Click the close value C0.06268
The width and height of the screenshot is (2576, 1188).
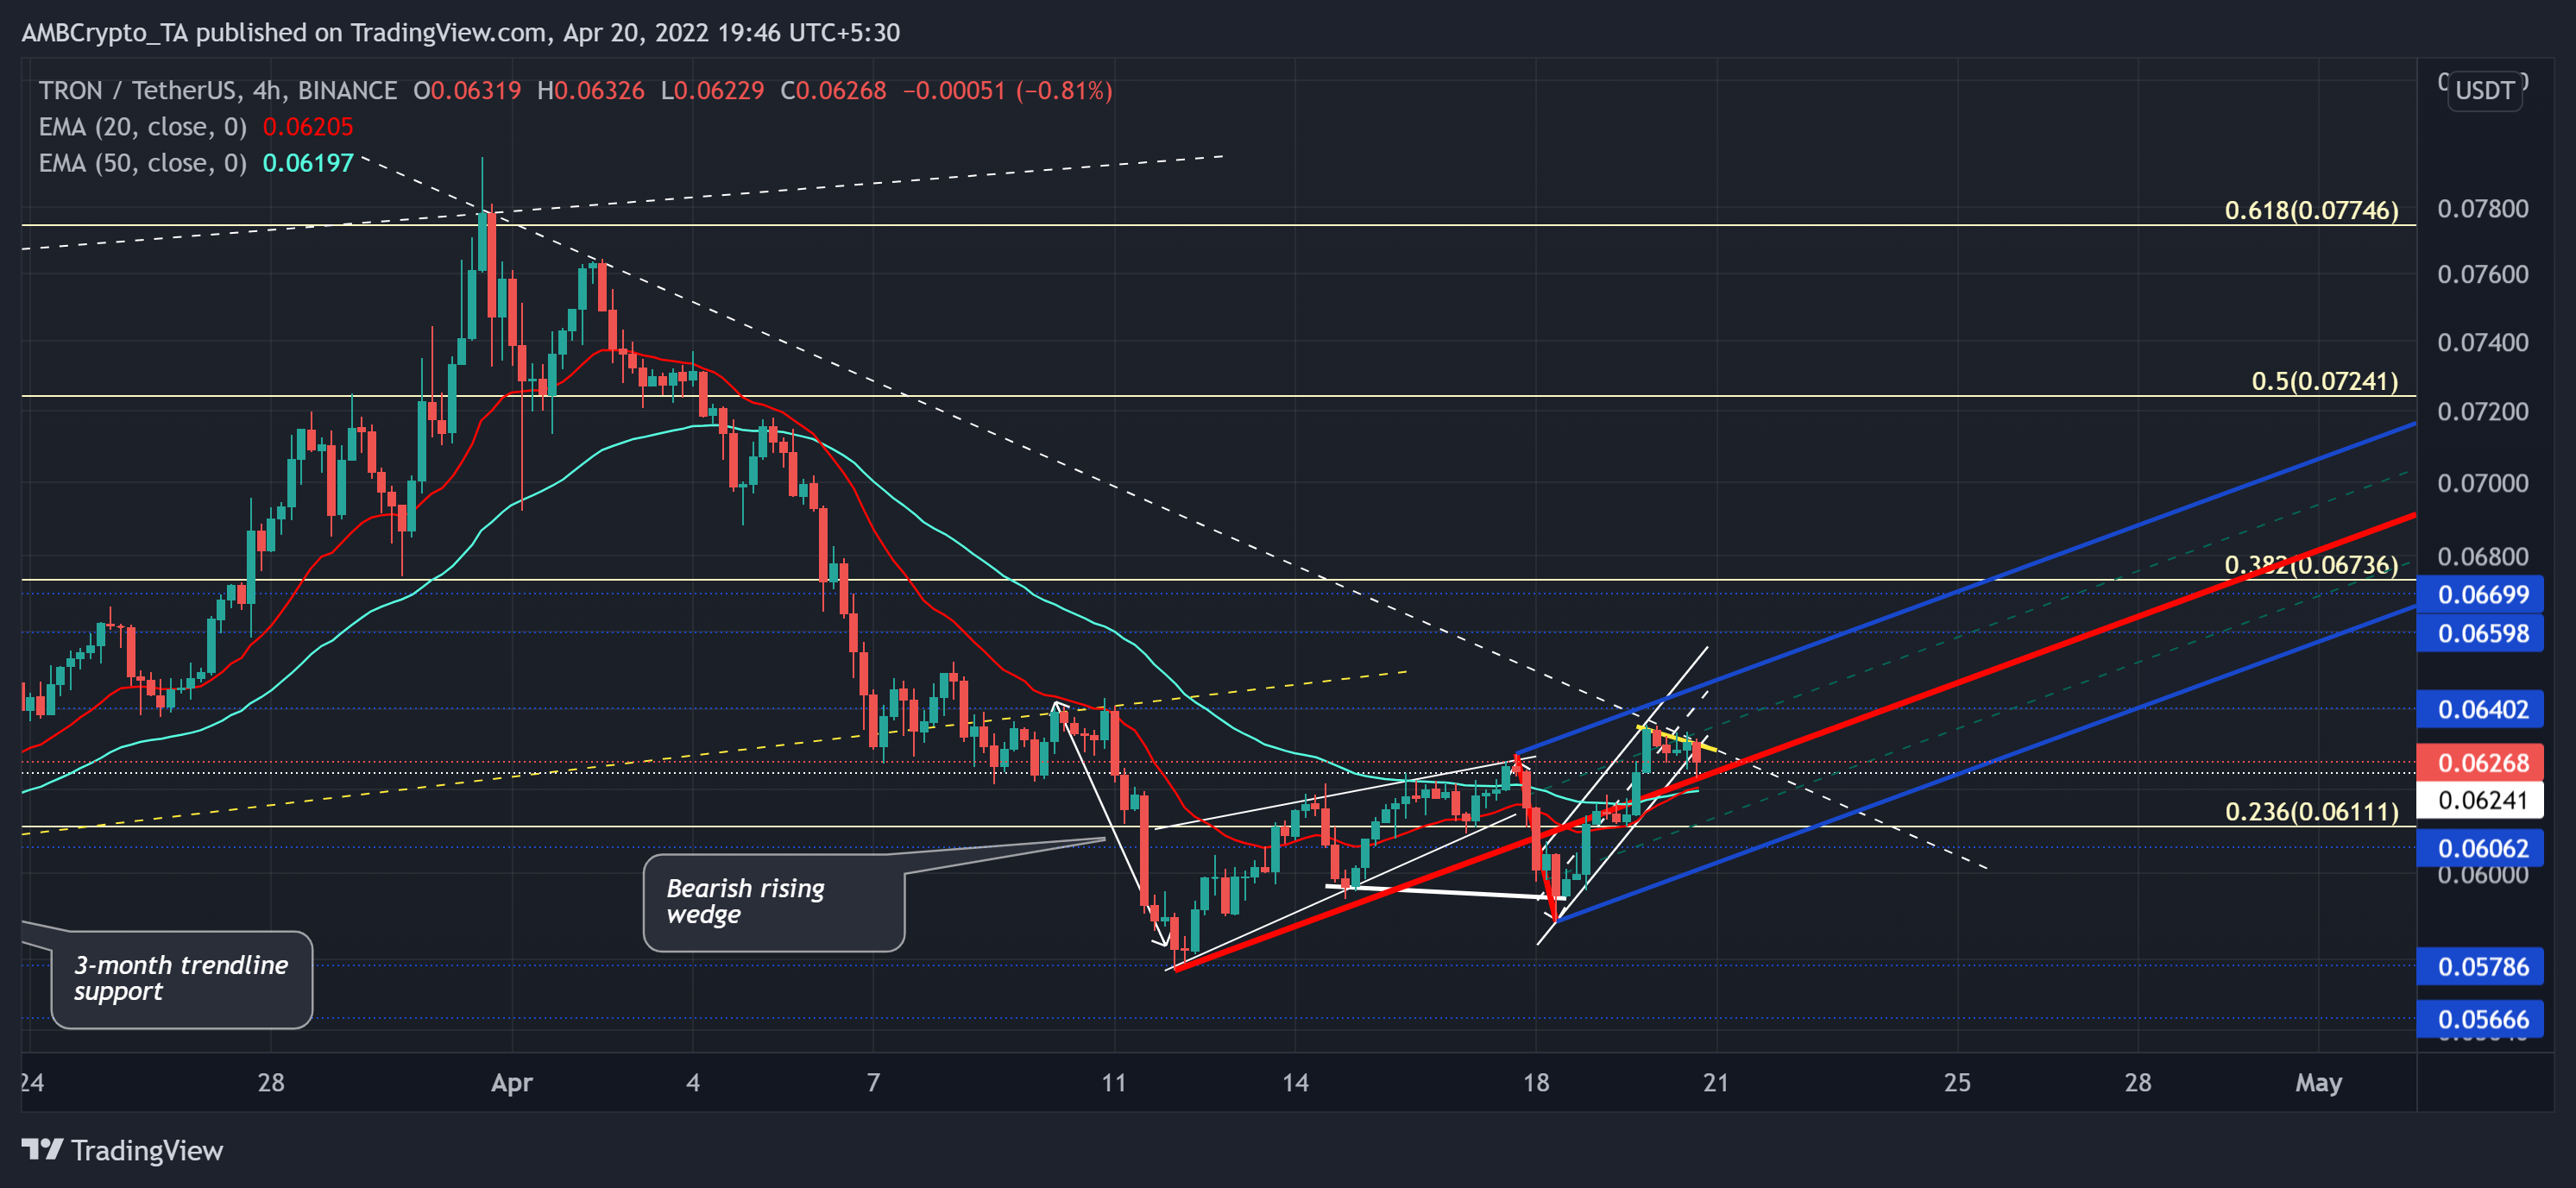click(x=833, y=90)
